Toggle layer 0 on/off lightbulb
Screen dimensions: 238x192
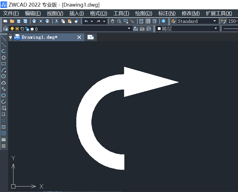[x=12, y=29]
